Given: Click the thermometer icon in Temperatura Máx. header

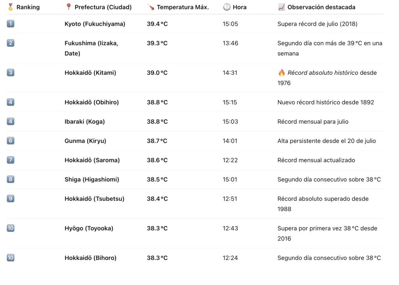Looking at the screenshot, I should coord(151,7).
